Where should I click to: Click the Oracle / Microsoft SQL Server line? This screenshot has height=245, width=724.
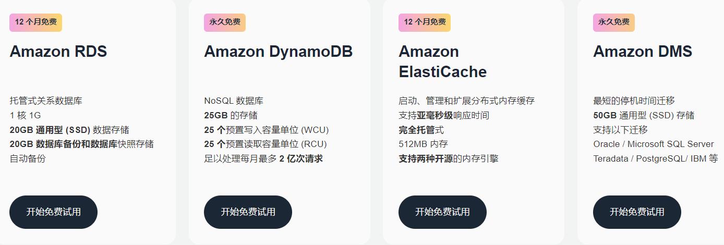(x=653, y=144)
